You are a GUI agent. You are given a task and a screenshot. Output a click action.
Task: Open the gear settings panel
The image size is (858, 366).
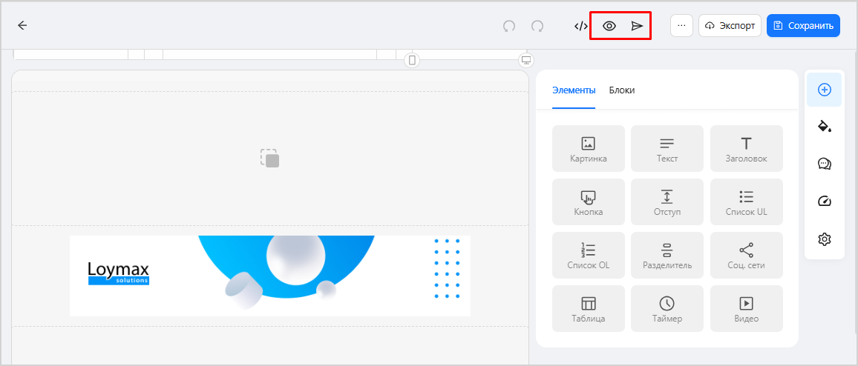[x=824, y=239]
